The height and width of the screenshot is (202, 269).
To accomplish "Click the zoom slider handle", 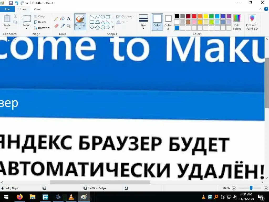I will (251, 188).
